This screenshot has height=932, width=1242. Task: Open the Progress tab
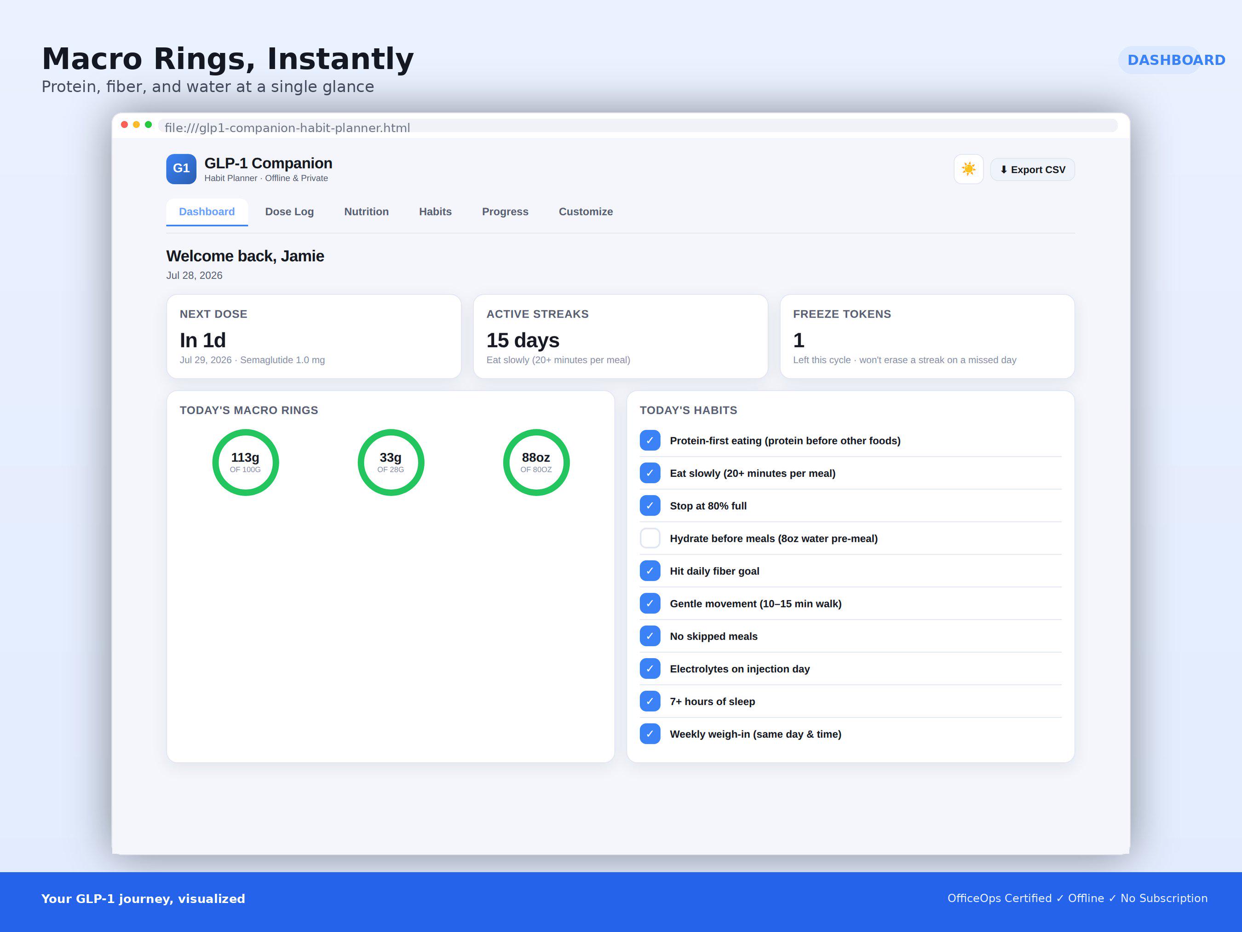[505, 212]
